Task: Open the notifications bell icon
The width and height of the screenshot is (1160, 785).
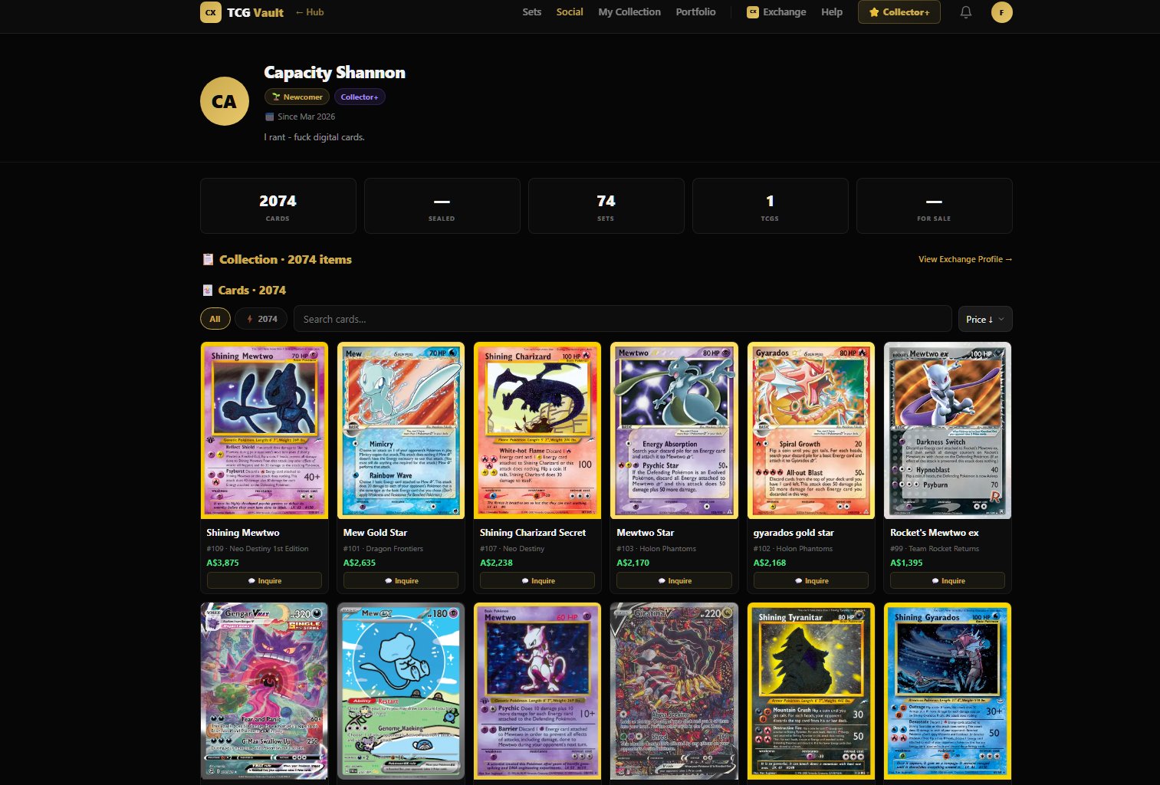Action: [x=966, y=12]
